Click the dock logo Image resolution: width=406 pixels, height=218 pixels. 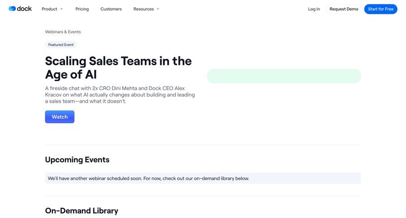(x=20, y=9)
